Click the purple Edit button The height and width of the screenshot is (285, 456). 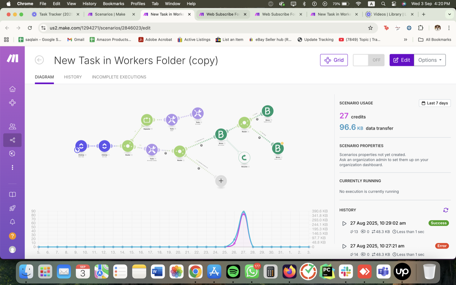(402, 60)
